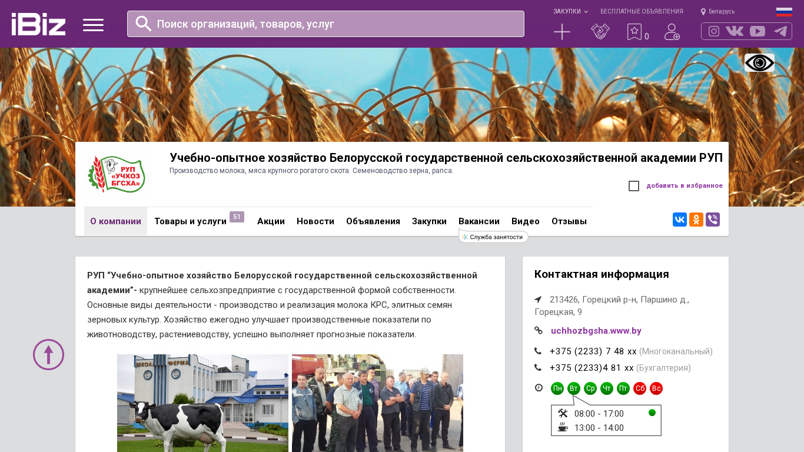
Task: Select the Вт day circle
Action: pyautogui.click(x=574, y=388)
